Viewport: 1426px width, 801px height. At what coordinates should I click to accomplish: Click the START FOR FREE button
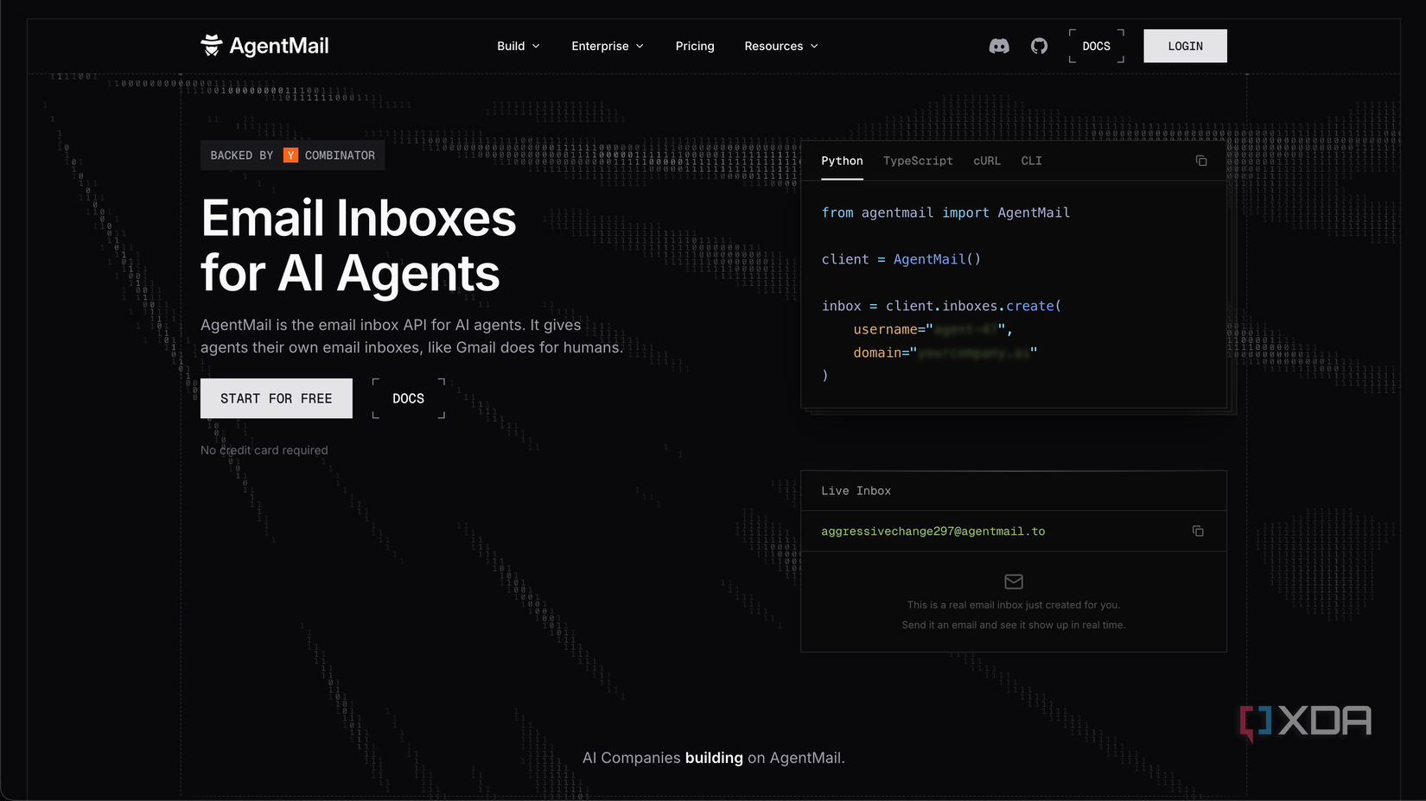click(x=277, y=398)
